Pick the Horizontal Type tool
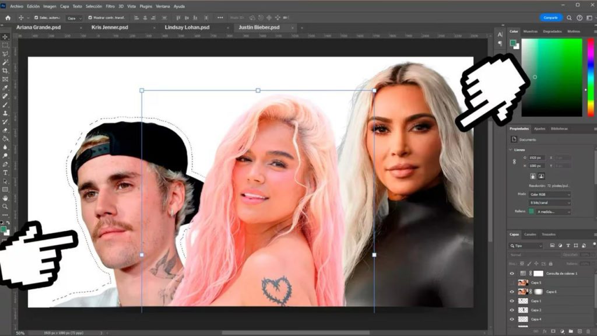This screenshot has width=597, height=336. coord(5,173)
